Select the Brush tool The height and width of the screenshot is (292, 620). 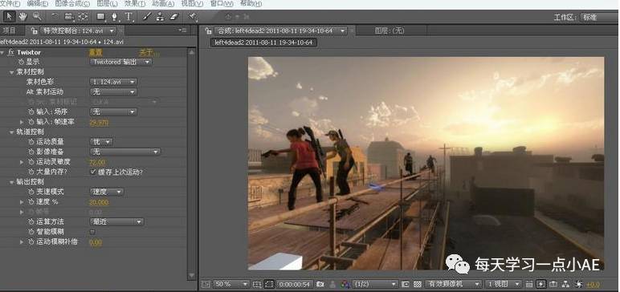point(146,17)
